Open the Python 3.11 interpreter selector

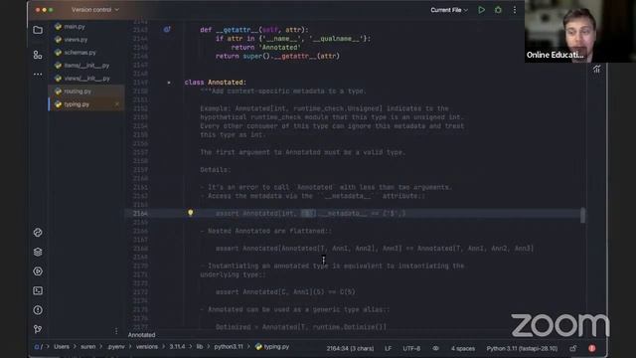(522, 348)
